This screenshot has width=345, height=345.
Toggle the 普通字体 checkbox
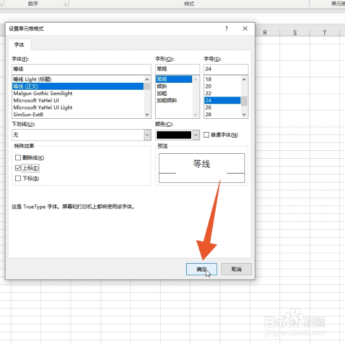(x=206, y=135)
